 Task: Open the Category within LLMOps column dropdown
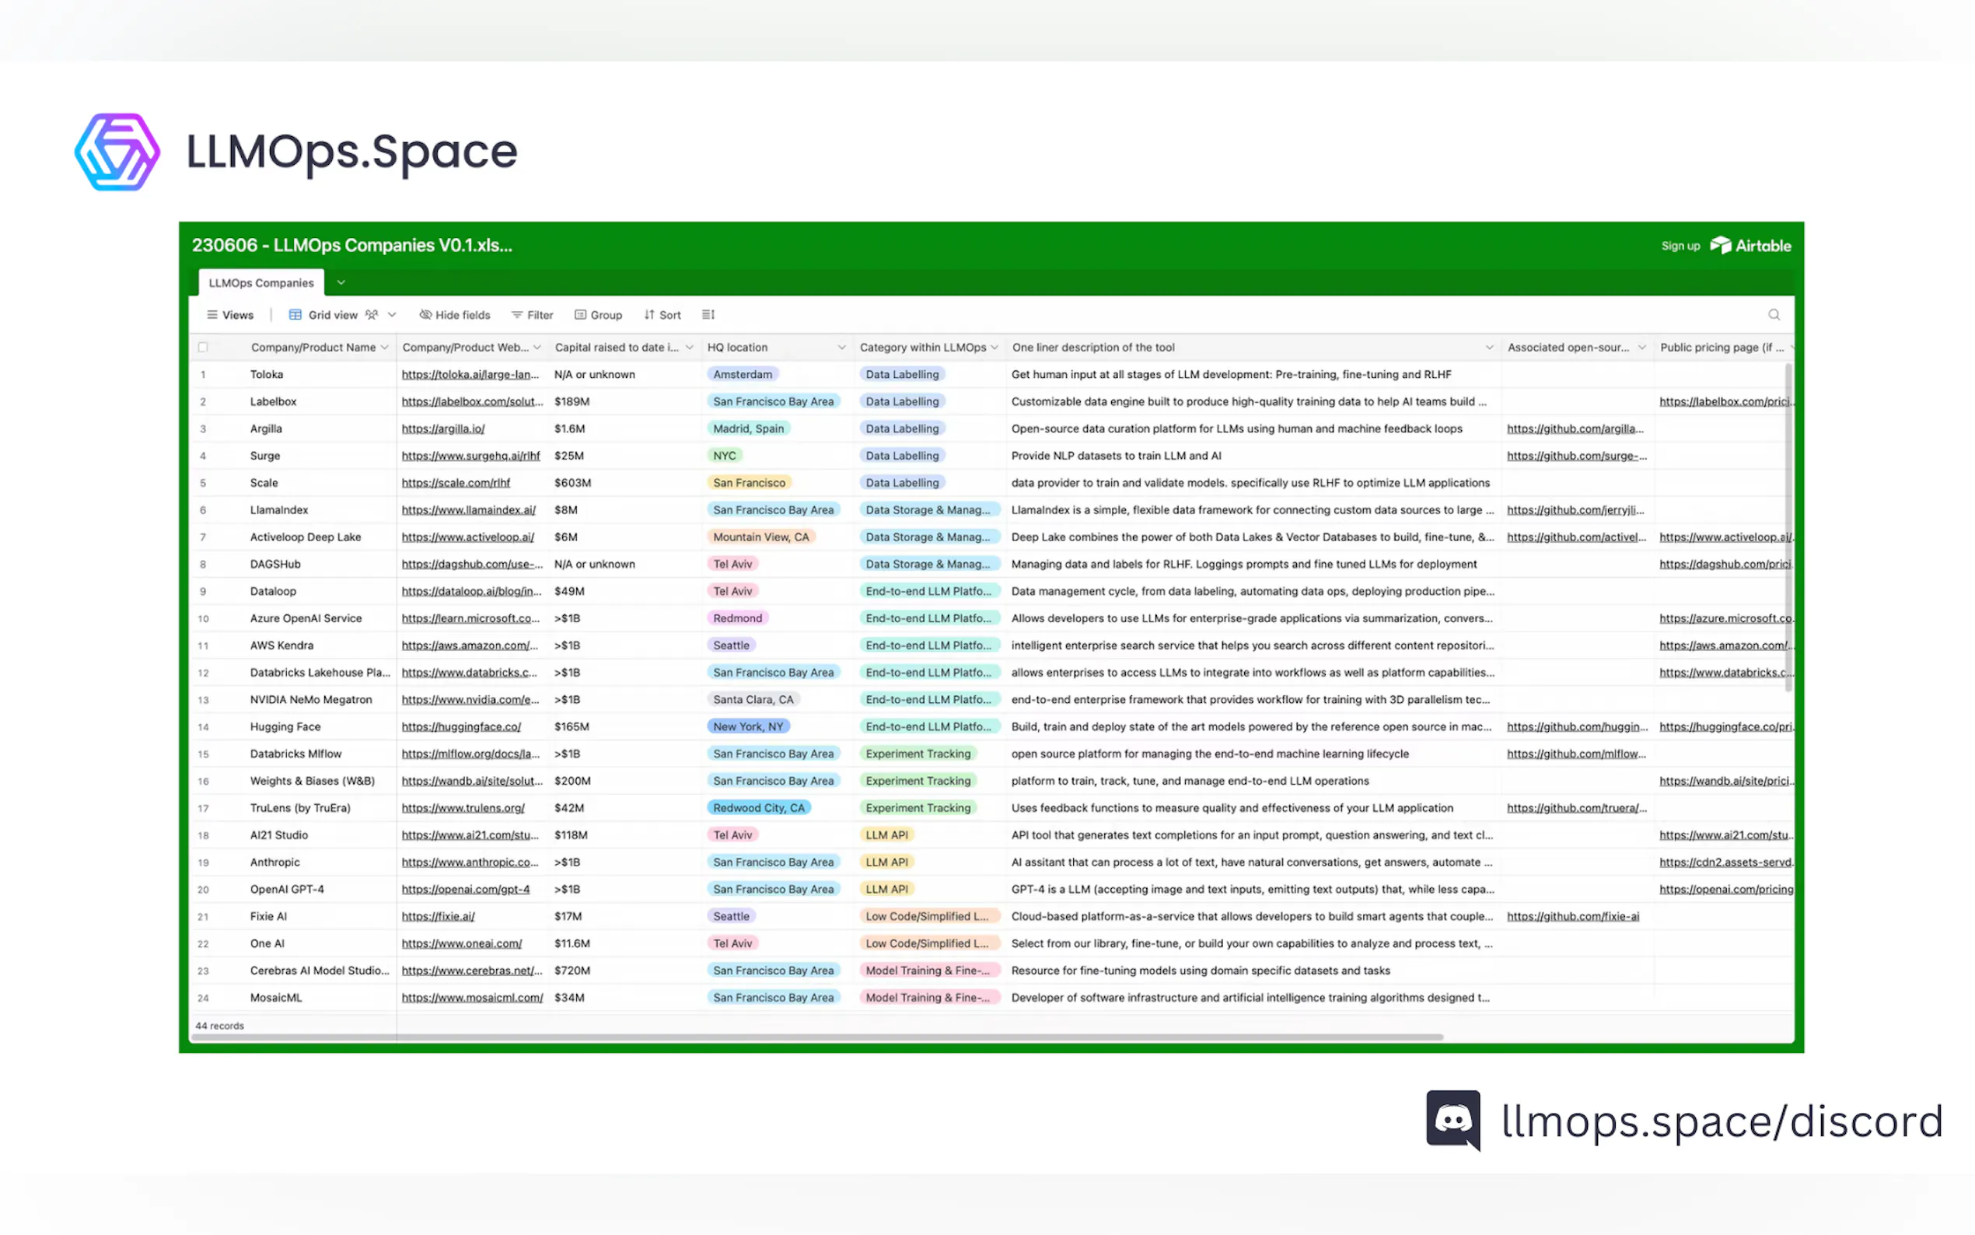pos(994,346)
